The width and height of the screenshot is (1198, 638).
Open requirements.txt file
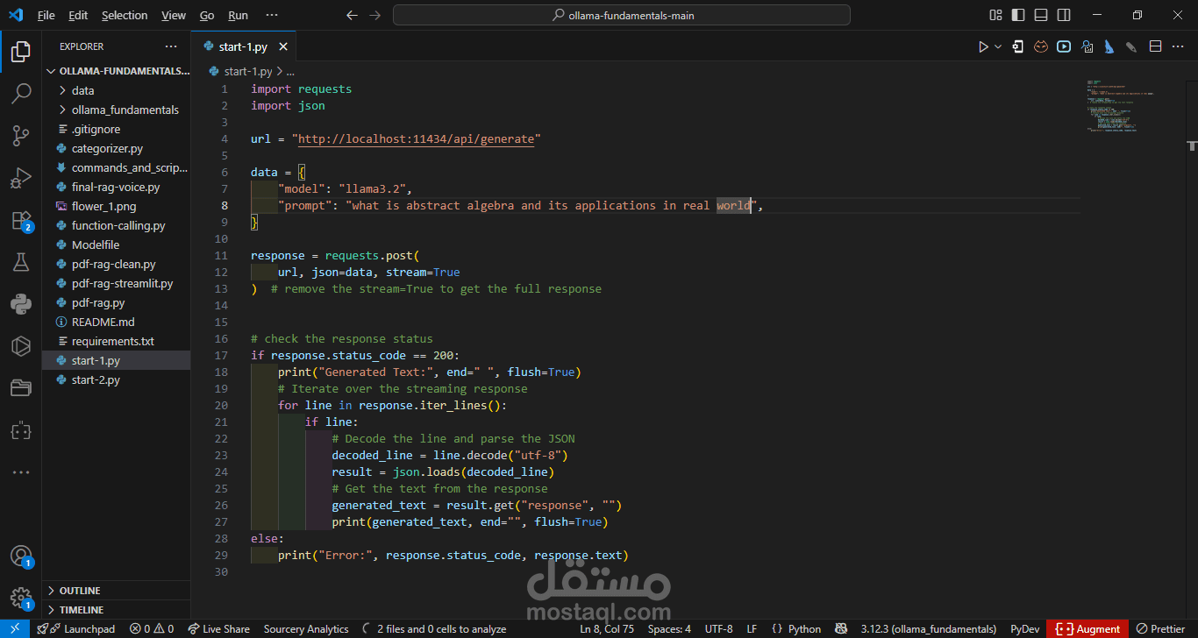(x=118, y=341)
